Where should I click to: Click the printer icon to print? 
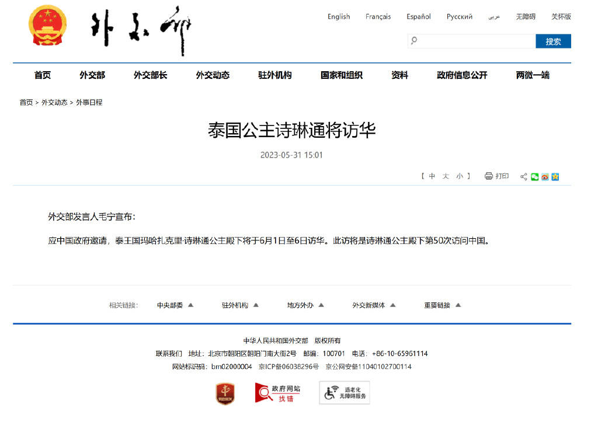tap(489, 176)
